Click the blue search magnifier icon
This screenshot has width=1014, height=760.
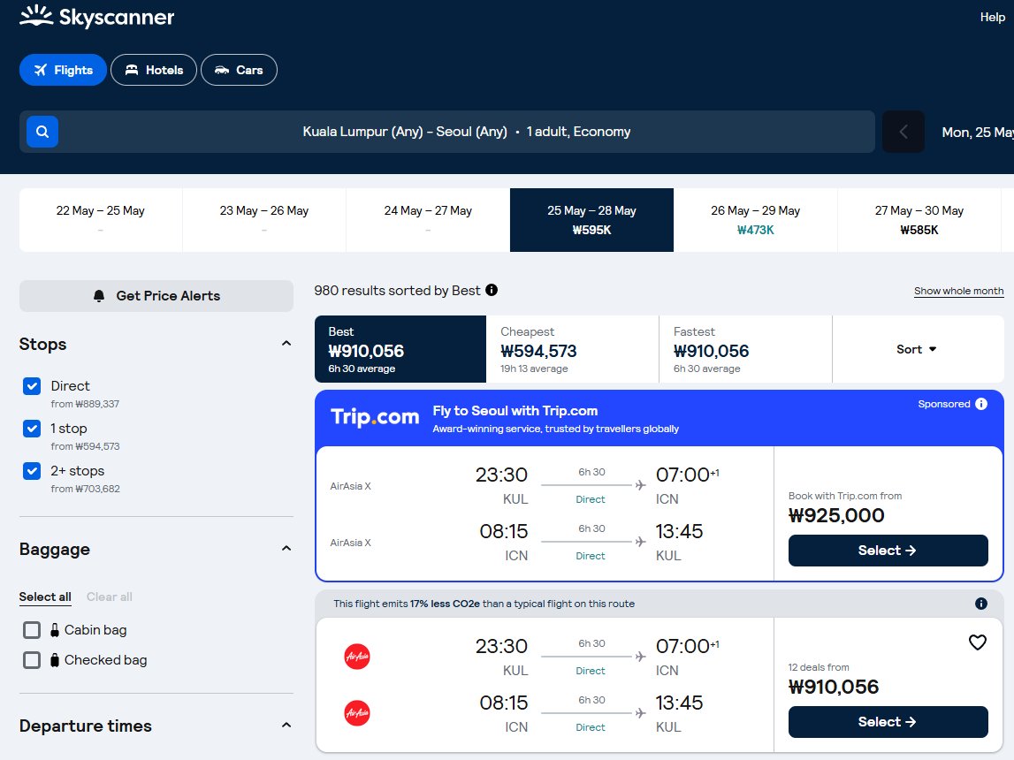pos(42,132)
